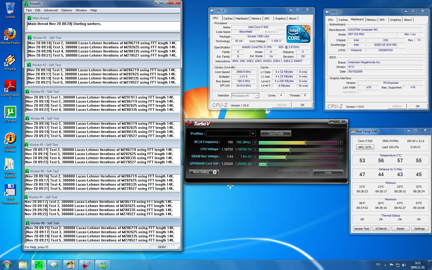This screenshot has width=432, height=270.
Task: Launch µTorrent from the desktop
Action: 10,114
